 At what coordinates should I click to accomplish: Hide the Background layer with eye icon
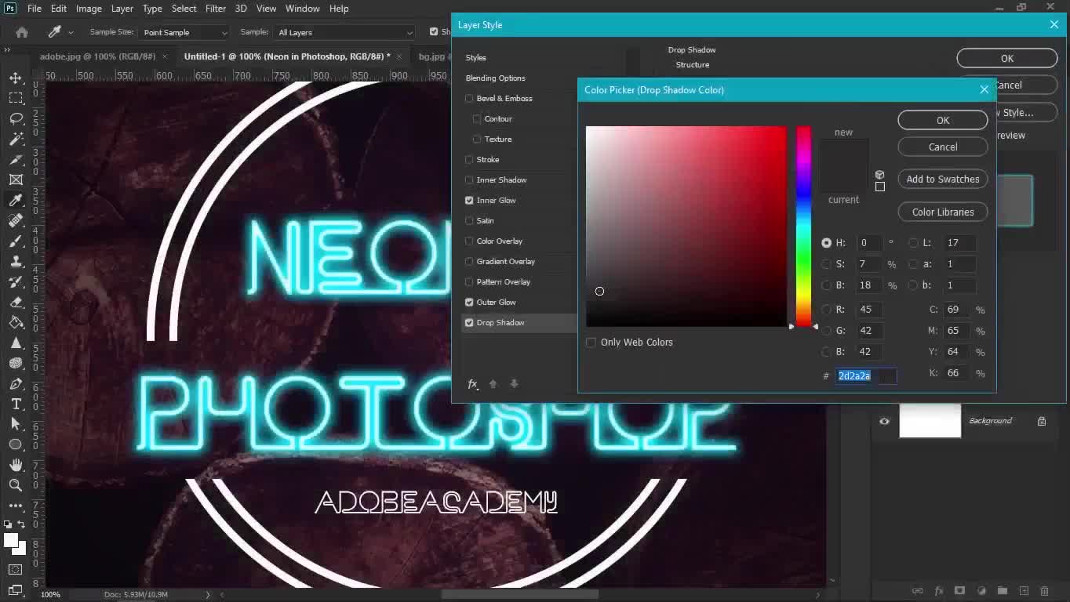[884, 421]
